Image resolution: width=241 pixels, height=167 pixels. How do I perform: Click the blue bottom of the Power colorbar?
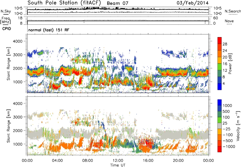220,87
